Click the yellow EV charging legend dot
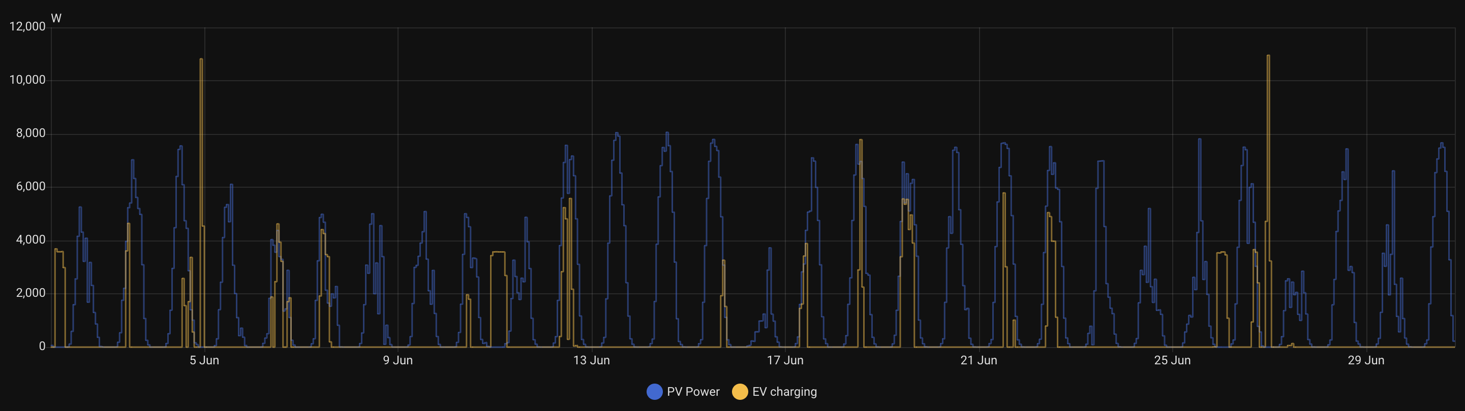The image size is (1465, 411). pyautogui.click(x=740, y=392)
